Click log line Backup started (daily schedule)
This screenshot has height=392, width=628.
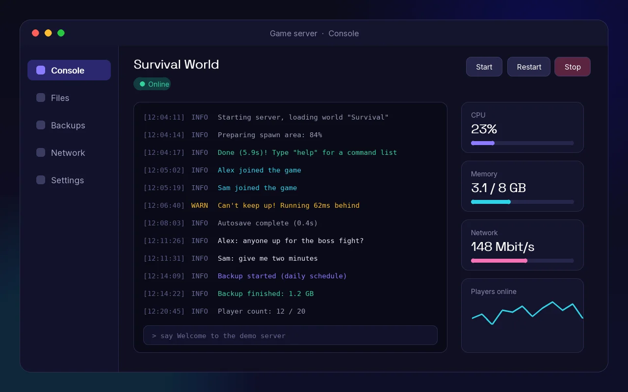(283, 276)
